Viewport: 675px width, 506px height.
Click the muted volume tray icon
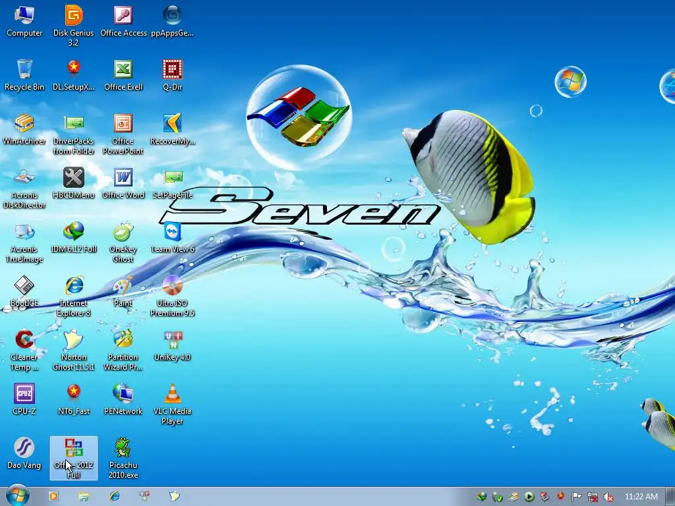tap(608, 497)
